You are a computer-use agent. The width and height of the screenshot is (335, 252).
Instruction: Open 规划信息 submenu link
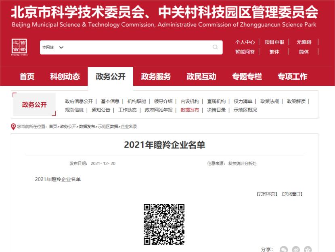pos(74,110)
